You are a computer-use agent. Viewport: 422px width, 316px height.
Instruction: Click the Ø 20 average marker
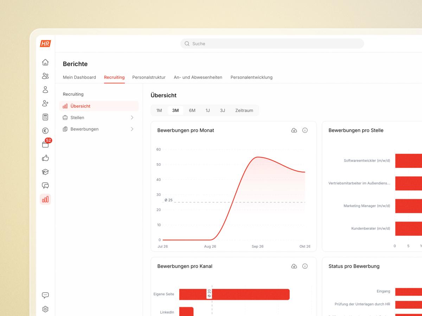click(209, 294)
